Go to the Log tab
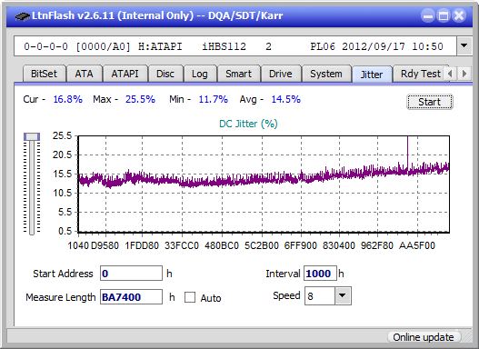Viewport: 479px width, 349px height. click(x=200, y=74)
